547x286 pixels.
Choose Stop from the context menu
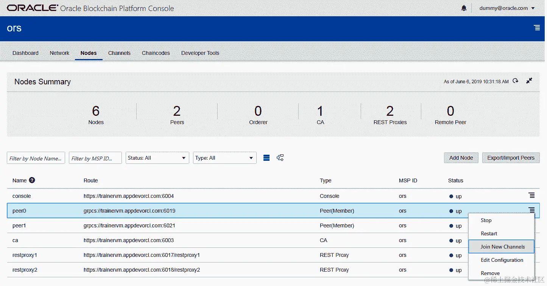click(501, 220)
